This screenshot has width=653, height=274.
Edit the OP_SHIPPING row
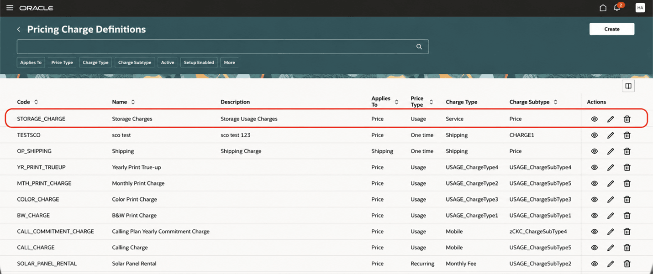[x=611, y=151]
